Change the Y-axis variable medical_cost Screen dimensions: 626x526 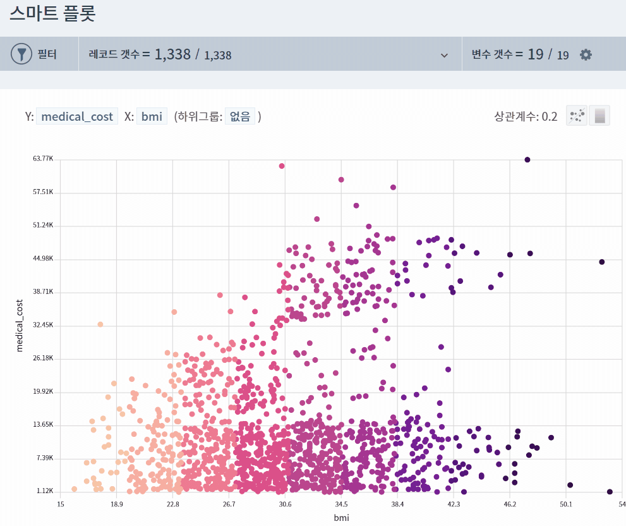coord(77,116)
